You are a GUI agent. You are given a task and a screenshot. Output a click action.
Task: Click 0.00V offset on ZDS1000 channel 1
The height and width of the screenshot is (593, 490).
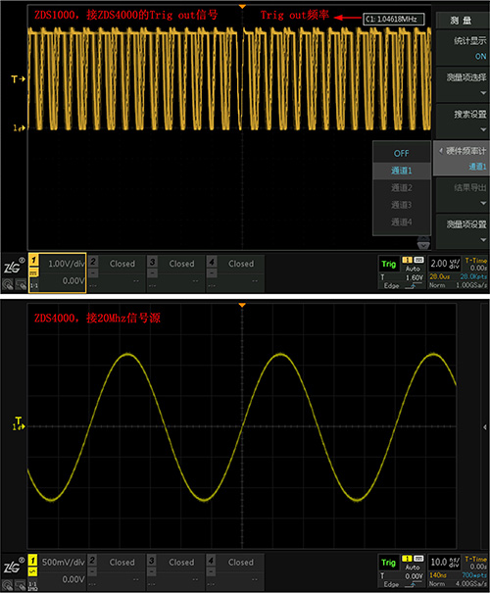(x=73, y=280)
